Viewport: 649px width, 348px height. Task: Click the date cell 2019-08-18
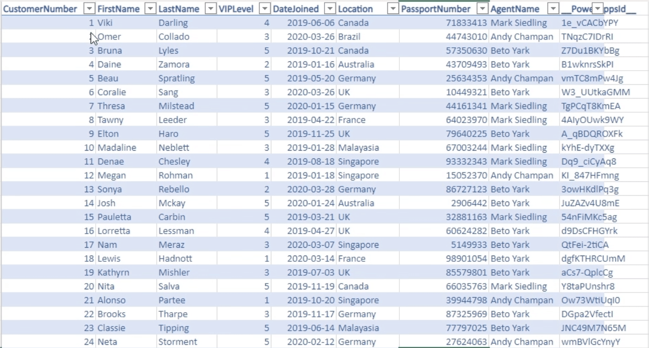[x=304, y=162]
